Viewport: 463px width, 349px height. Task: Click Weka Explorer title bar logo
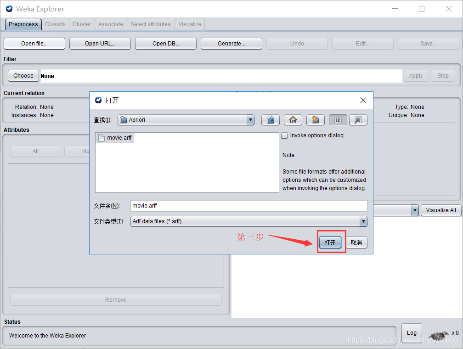coord(9,9)
